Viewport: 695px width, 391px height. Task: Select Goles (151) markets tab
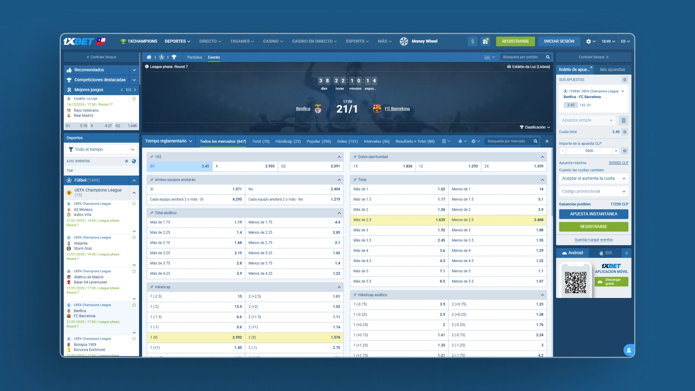point(347,141)
